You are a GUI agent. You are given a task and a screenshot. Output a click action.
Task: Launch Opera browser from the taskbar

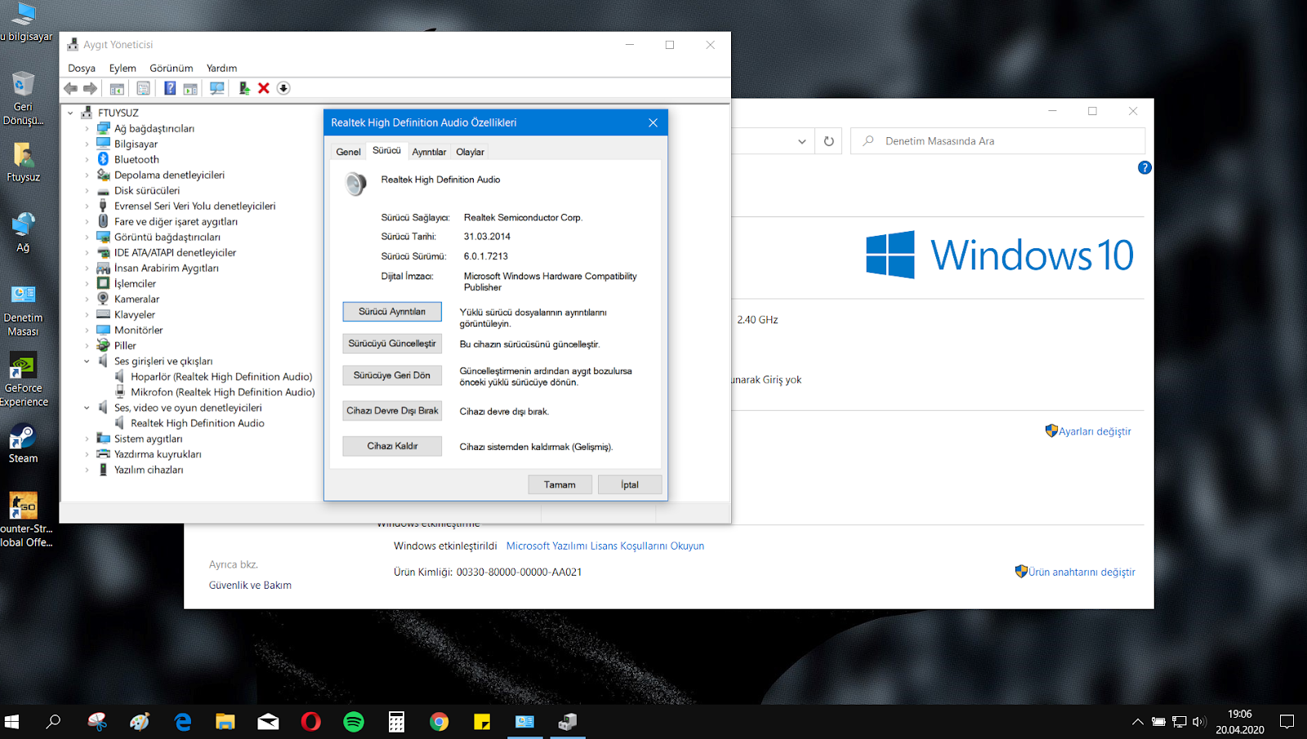click(x=310, y=721)
